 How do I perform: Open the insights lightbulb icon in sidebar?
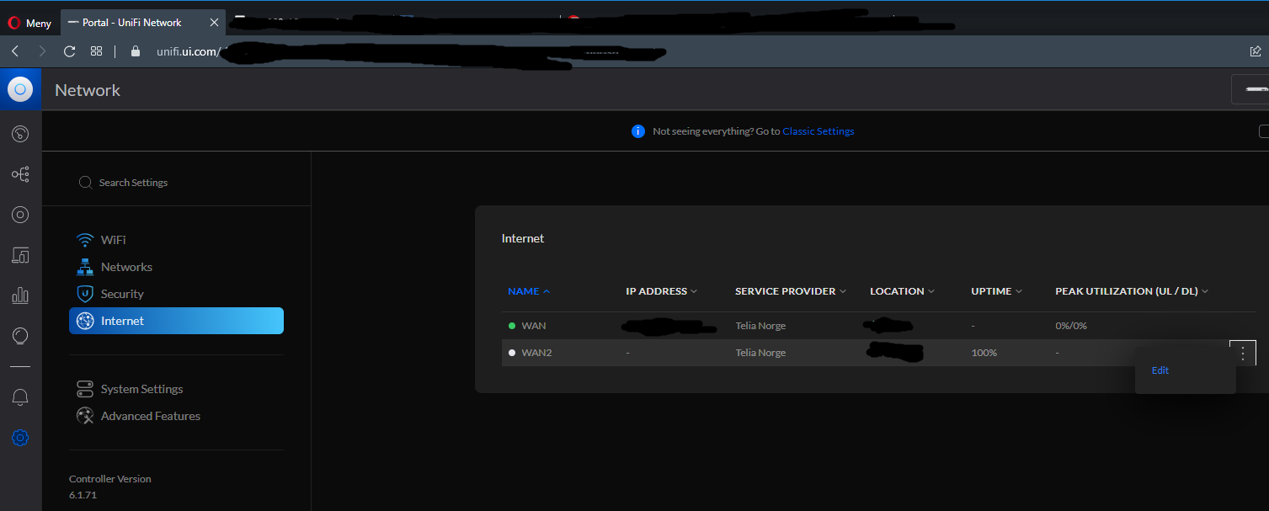point(20,336)
